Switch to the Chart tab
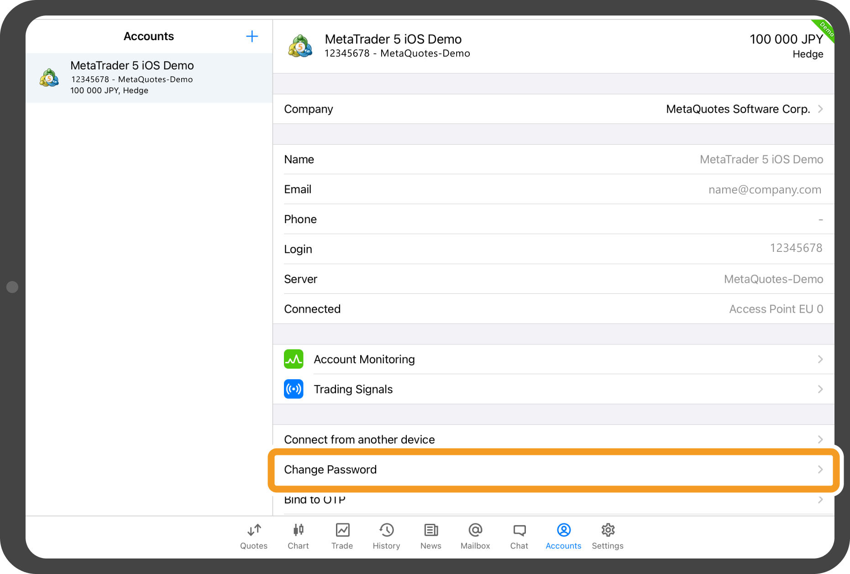 (x=298, y=536)
